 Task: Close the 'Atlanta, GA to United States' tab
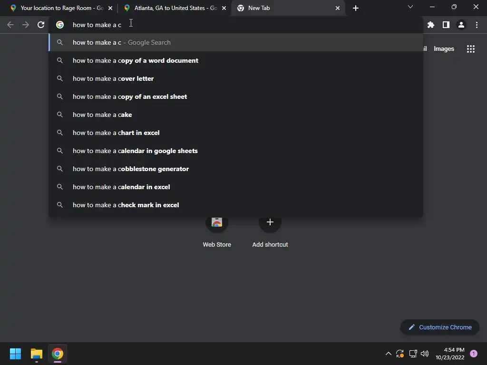[x=224, y=8]
